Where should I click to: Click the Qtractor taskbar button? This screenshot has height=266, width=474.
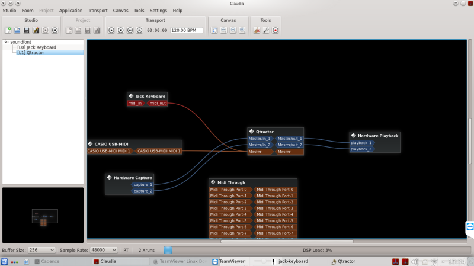(343, 261)
